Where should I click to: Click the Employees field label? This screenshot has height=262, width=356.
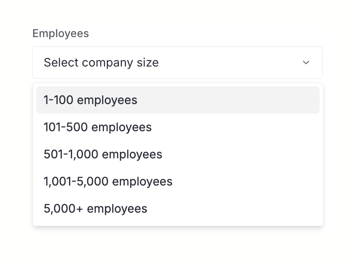point(60,33)
